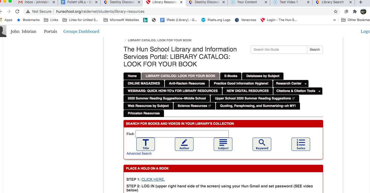Expand the Research Center dropdown arrow

click(306, 84)
